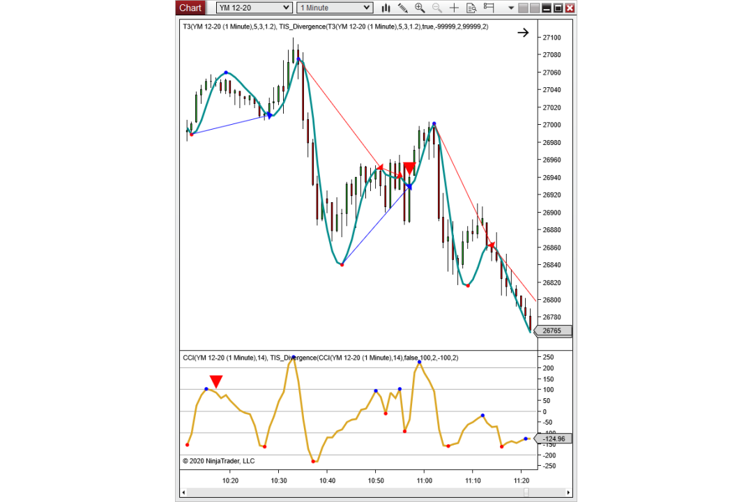
Task: Click the © 2020 NinjaTrader, LLC text
Action: [218, 461]
